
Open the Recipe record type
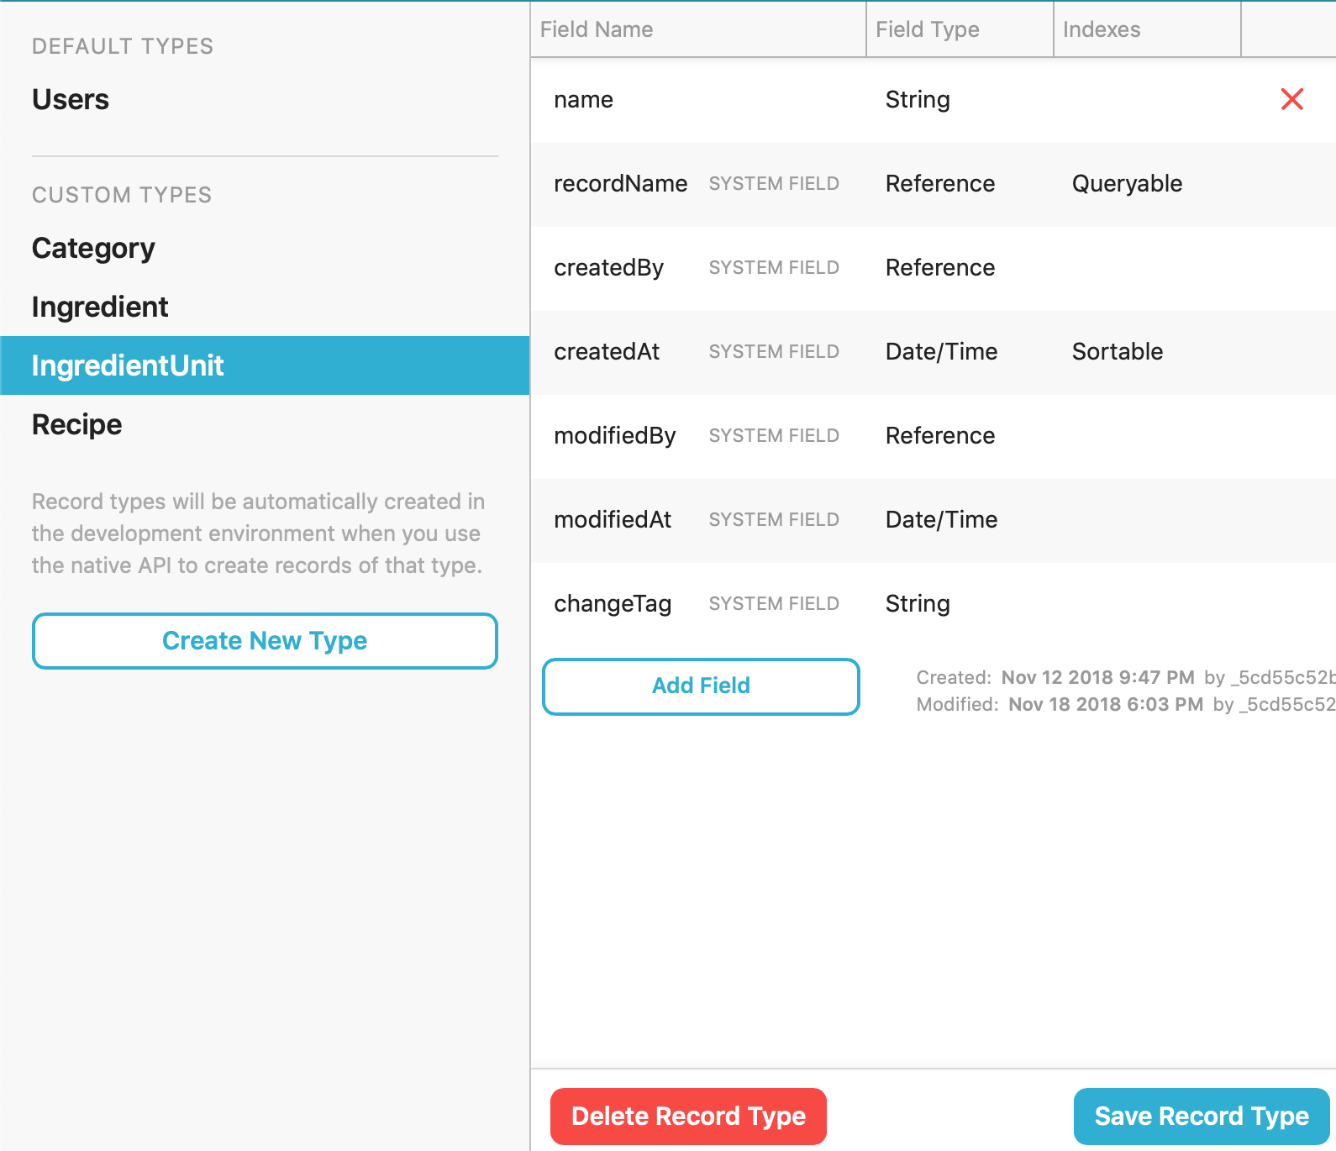point(77,425)
